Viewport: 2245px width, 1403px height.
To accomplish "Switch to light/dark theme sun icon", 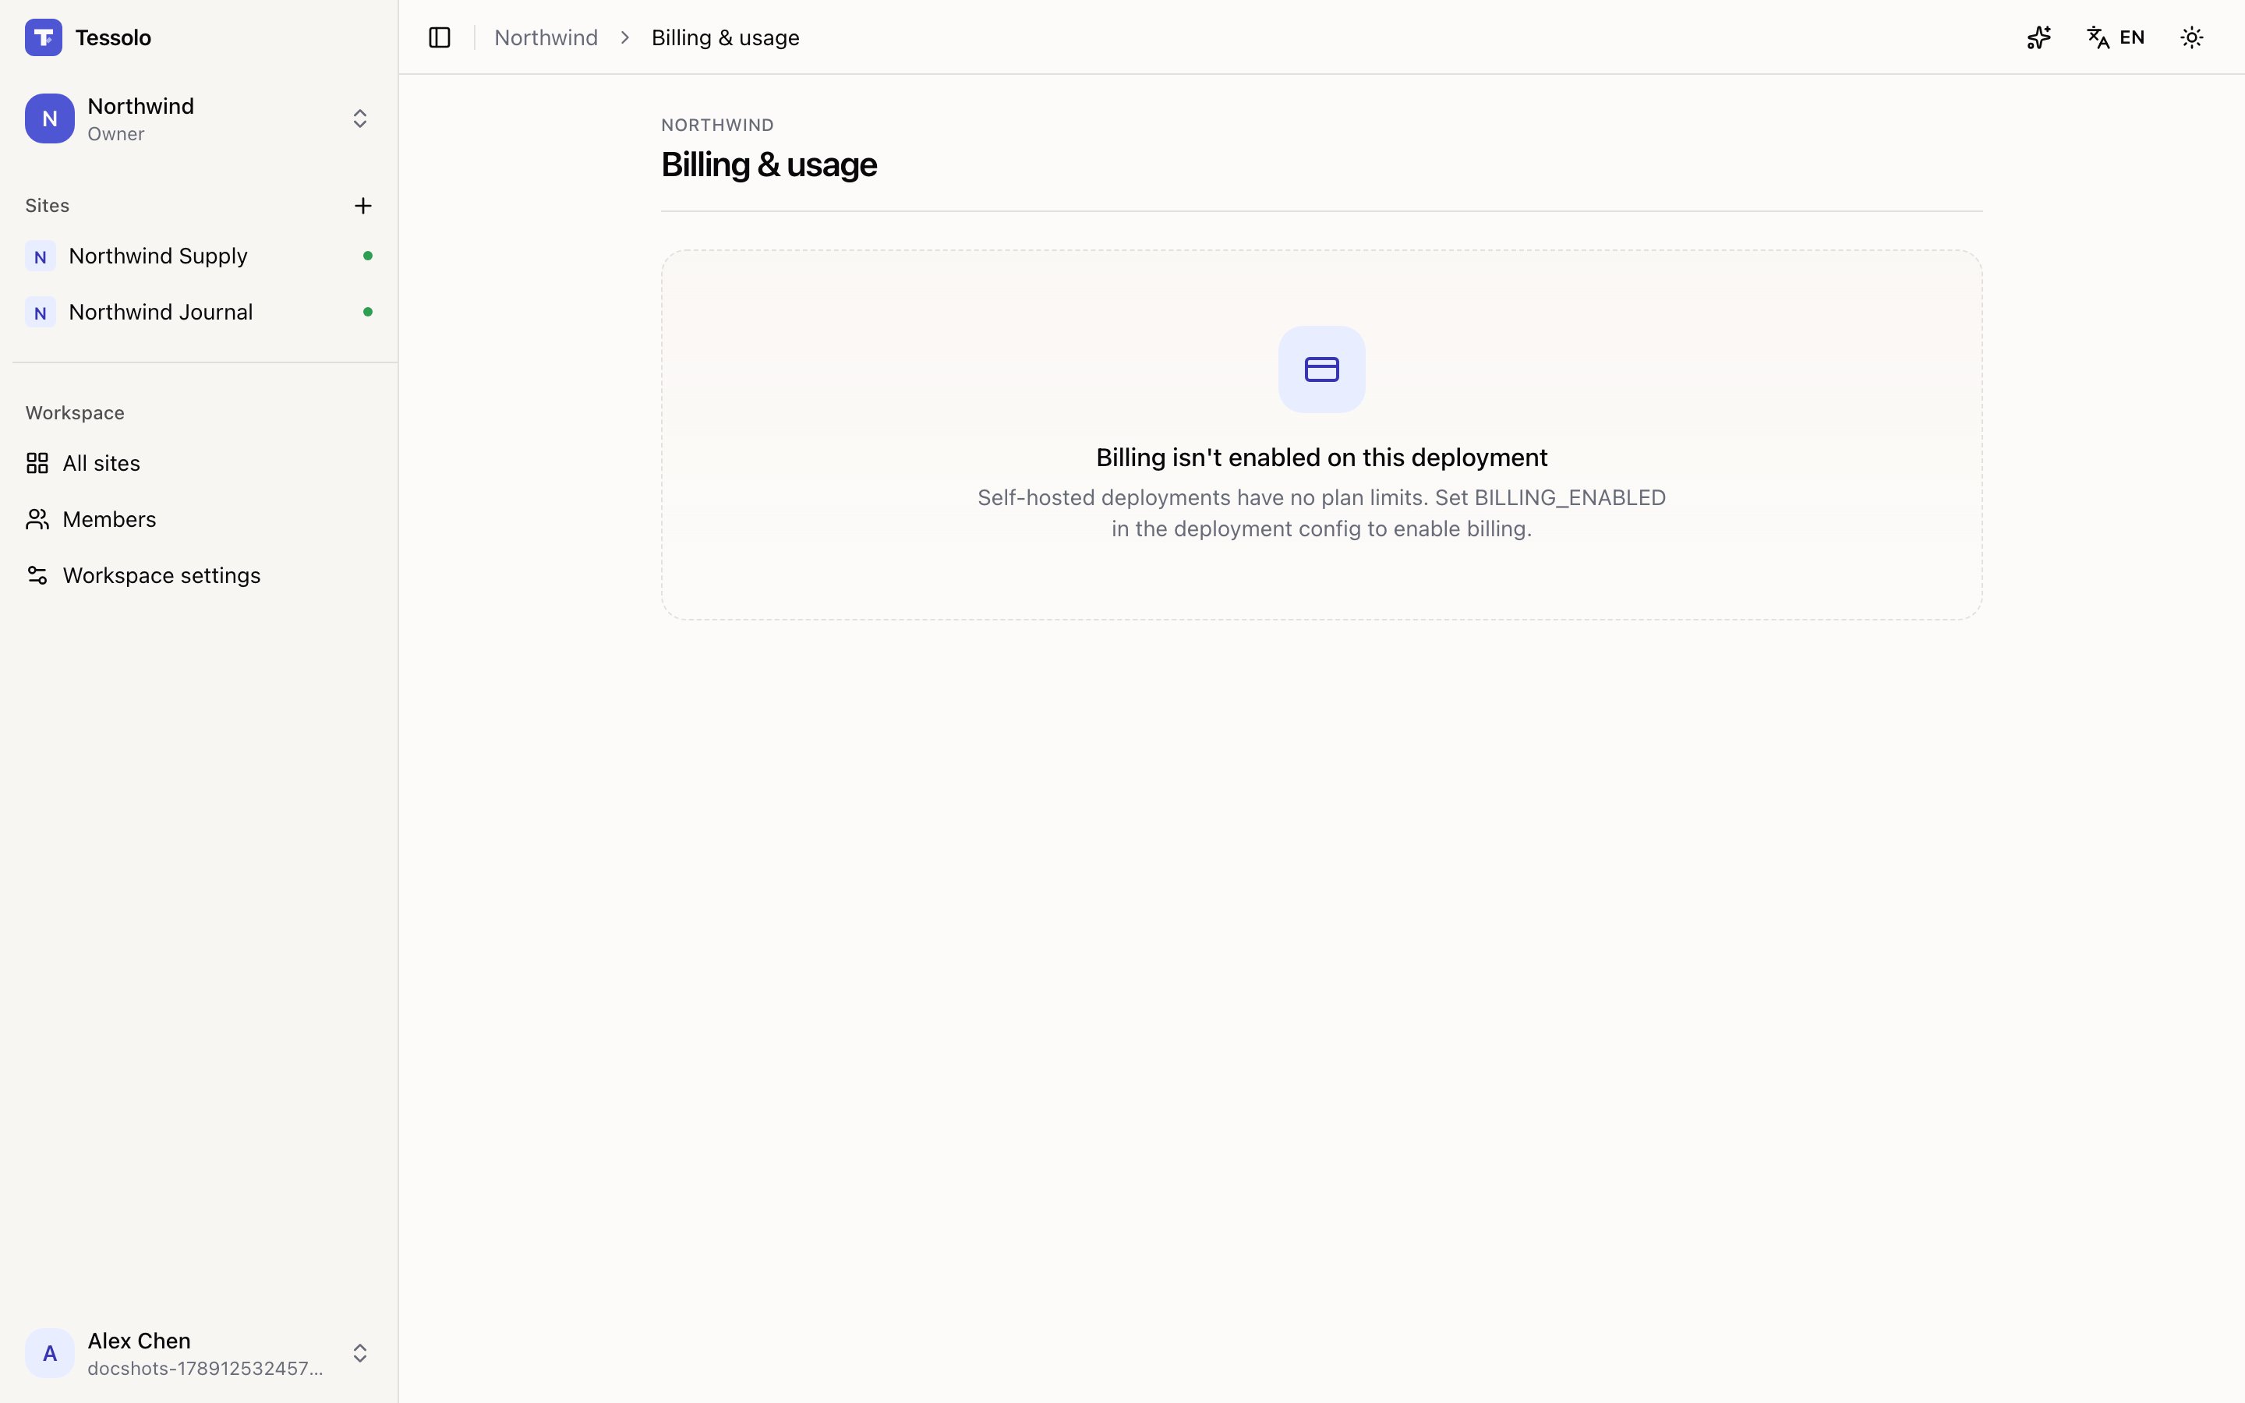I will click(2191, 37).
